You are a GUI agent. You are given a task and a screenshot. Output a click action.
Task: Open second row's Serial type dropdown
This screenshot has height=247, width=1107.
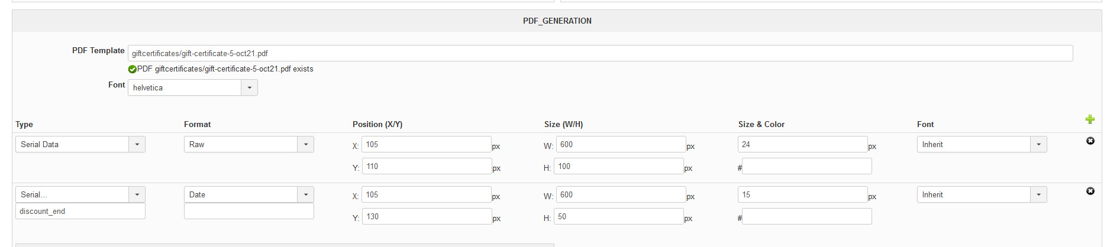click(137, 194)
